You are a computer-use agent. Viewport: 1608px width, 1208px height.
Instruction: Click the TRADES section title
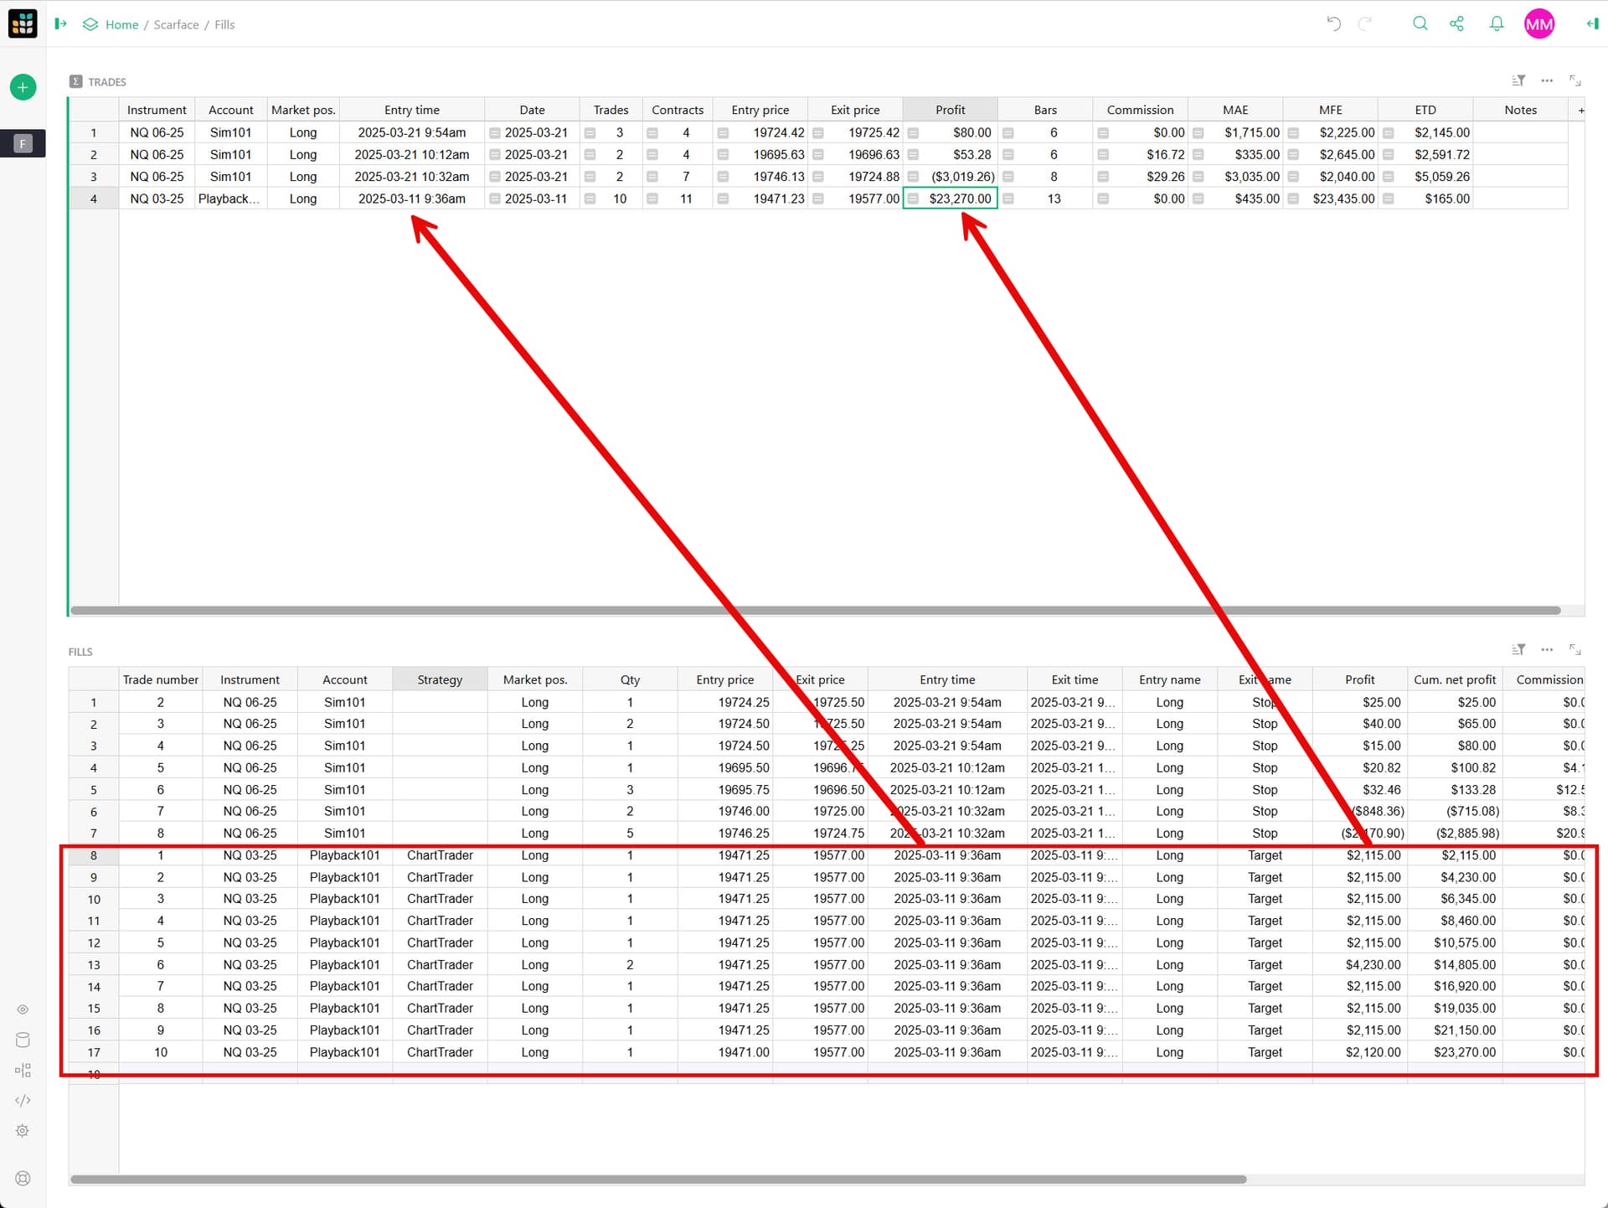coord(107,82)
